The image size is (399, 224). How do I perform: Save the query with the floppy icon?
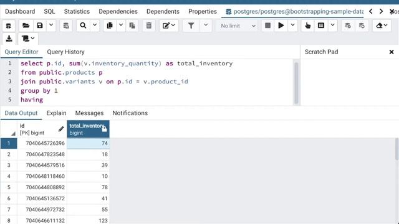pos(40,26)
